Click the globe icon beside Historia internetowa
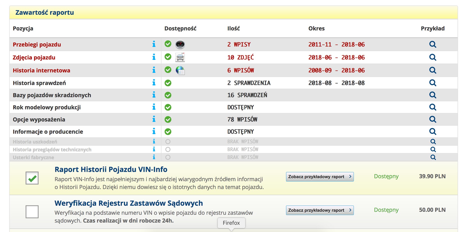This screenshot has width=470, height=232. (179, 70)
